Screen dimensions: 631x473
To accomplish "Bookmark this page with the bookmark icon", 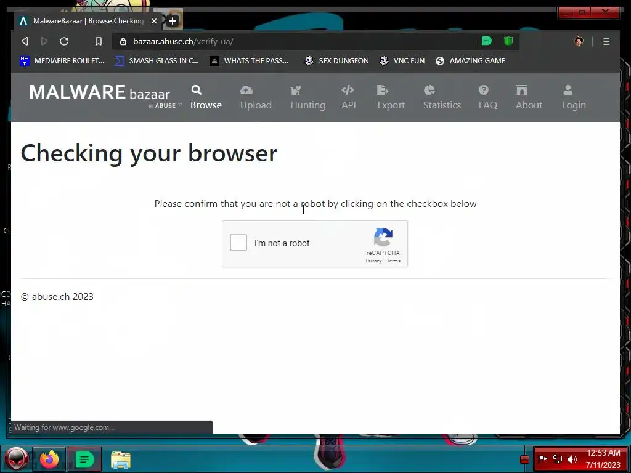I will click(x=98, y=41).
